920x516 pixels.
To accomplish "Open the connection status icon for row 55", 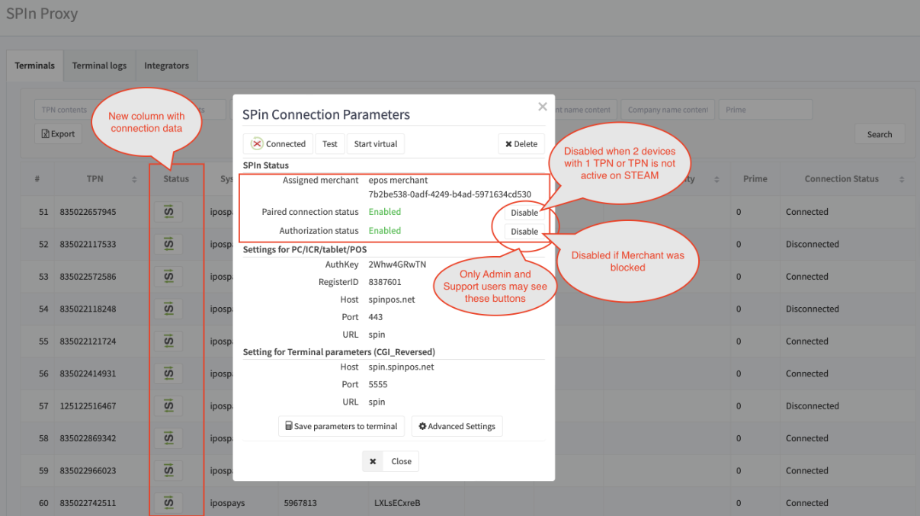I will tap(168, 341).
